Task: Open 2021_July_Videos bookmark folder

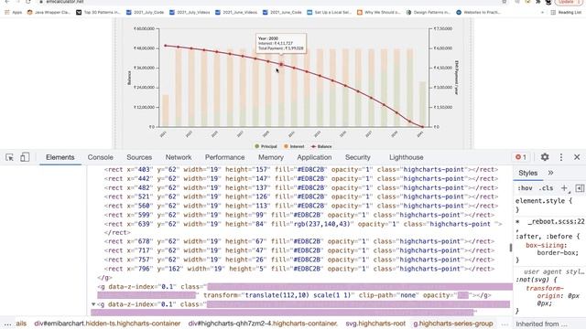Action: [190, 12]
